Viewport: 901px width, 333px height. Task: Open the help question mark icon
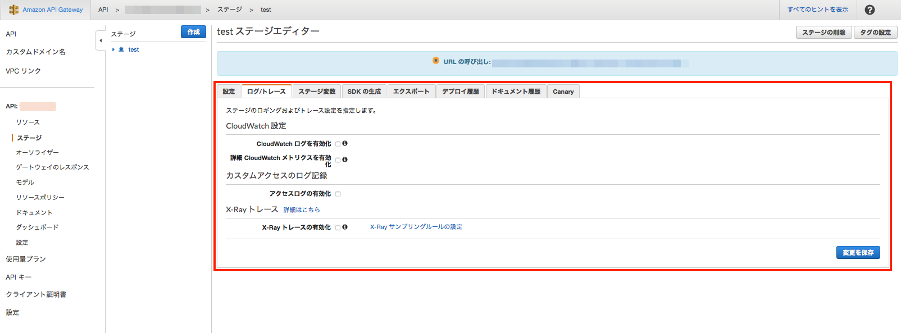pyautogui.click(x=870, y=10)
